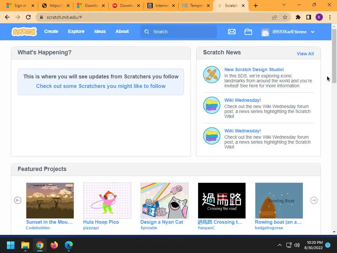Click the user avatar in the Scratch navbar
Screen dimensions: 337x253
click(x=265, y=32)
